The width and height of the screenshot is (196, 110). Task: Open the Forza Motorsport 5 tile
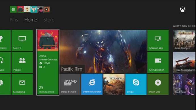coord(184,62)
